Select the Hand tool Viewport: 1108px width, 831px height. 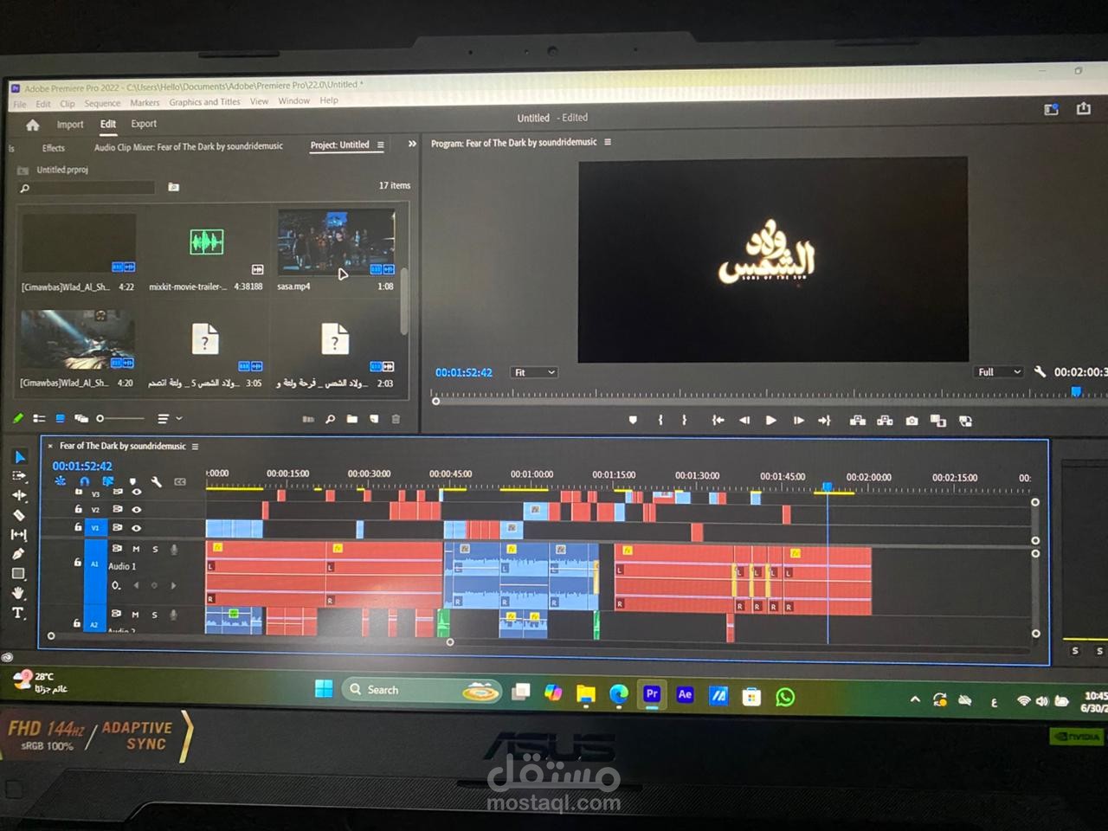[18, 593]
